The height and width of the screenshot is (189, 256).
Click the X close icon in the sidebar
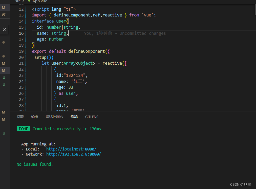pyautogui.click(x=4, y=30)
